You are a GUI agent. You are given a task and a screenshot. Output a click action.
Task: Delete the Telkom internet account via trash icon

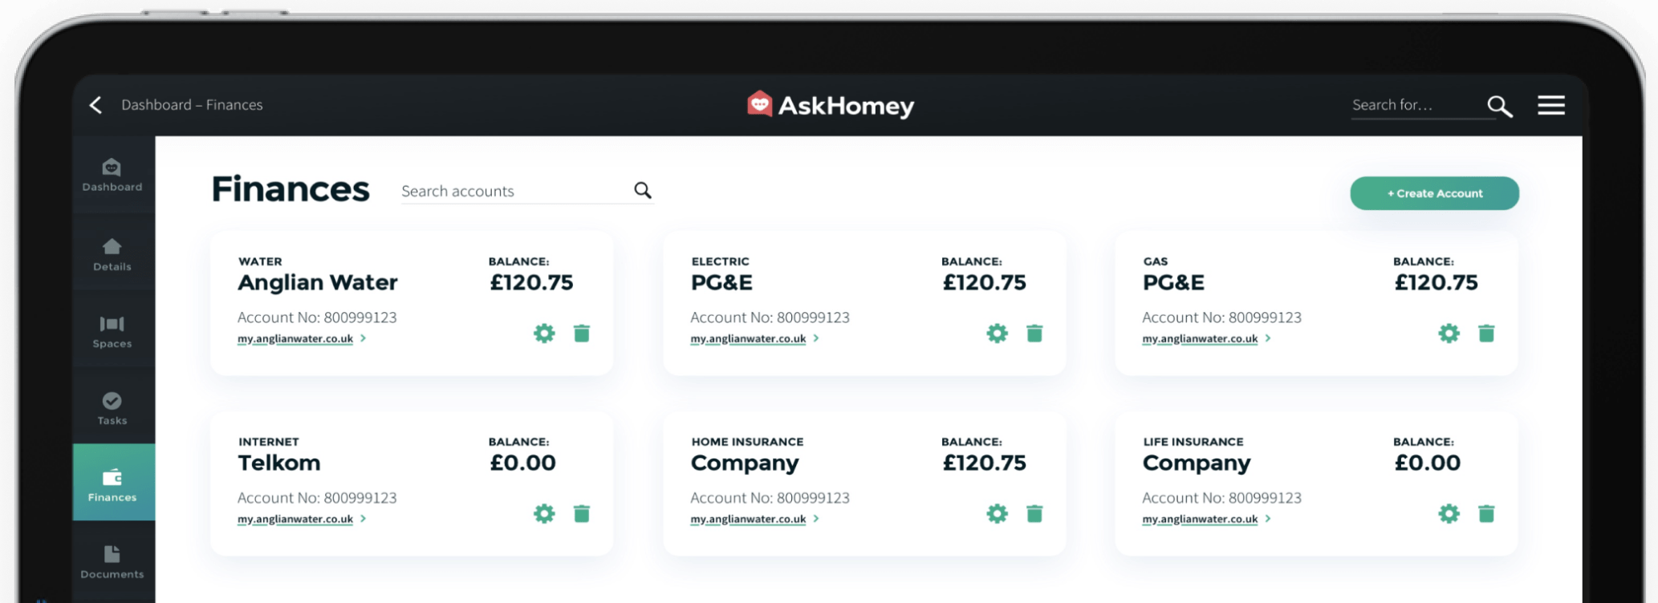click(x=582, y=514)
